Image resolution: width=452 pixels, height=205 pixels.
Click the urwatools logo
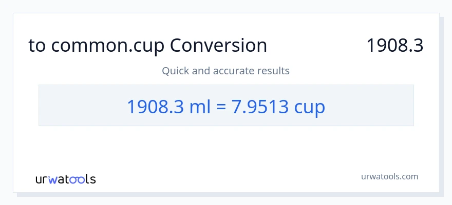65,179
